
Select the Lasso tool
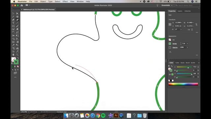(x=17, y=17)
